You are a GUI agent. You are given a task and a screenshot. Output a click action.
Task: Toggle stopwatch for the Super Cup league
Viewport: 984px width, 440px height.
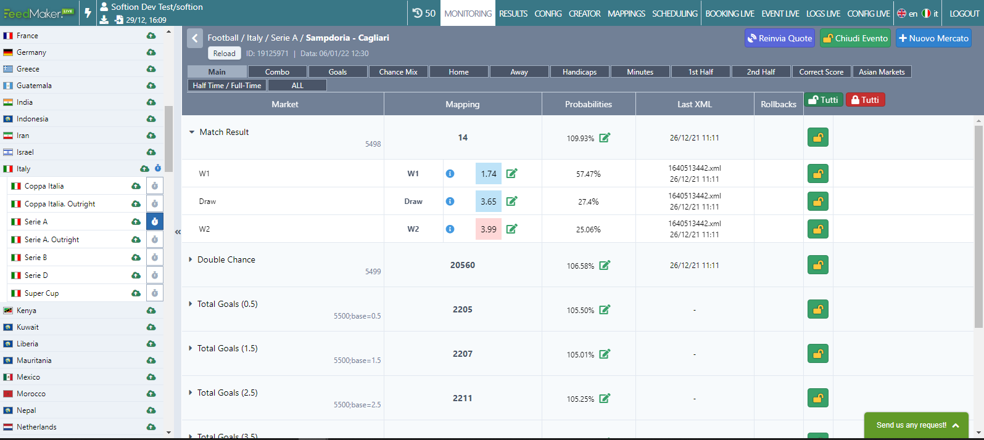click(x=155, y=293)
